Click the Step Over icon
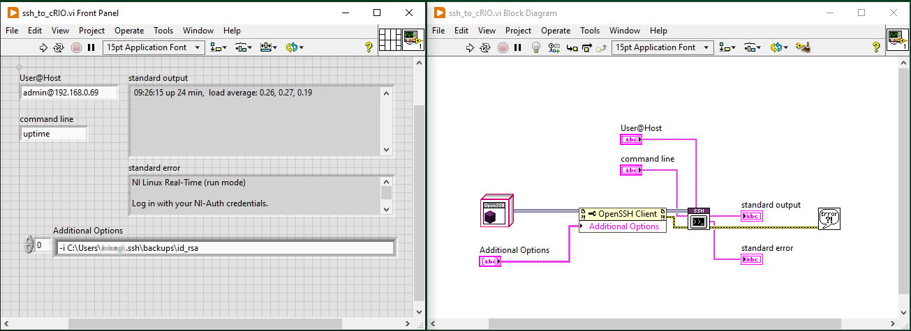The height and width of the screenshot is (331, 911). click(586, 47)
